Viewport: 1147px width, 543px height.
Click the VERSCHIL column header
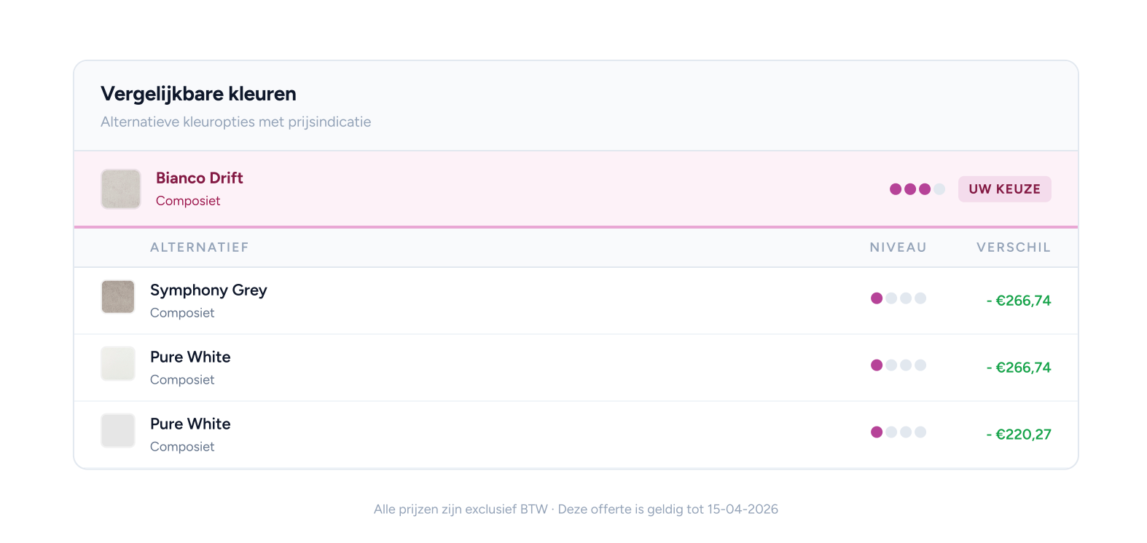point(1013,247)
